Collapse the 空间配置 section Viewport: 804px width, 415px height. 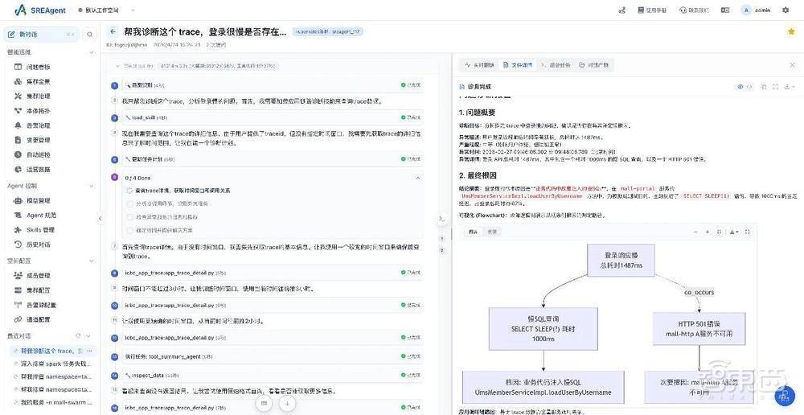[x=92, y=261]
